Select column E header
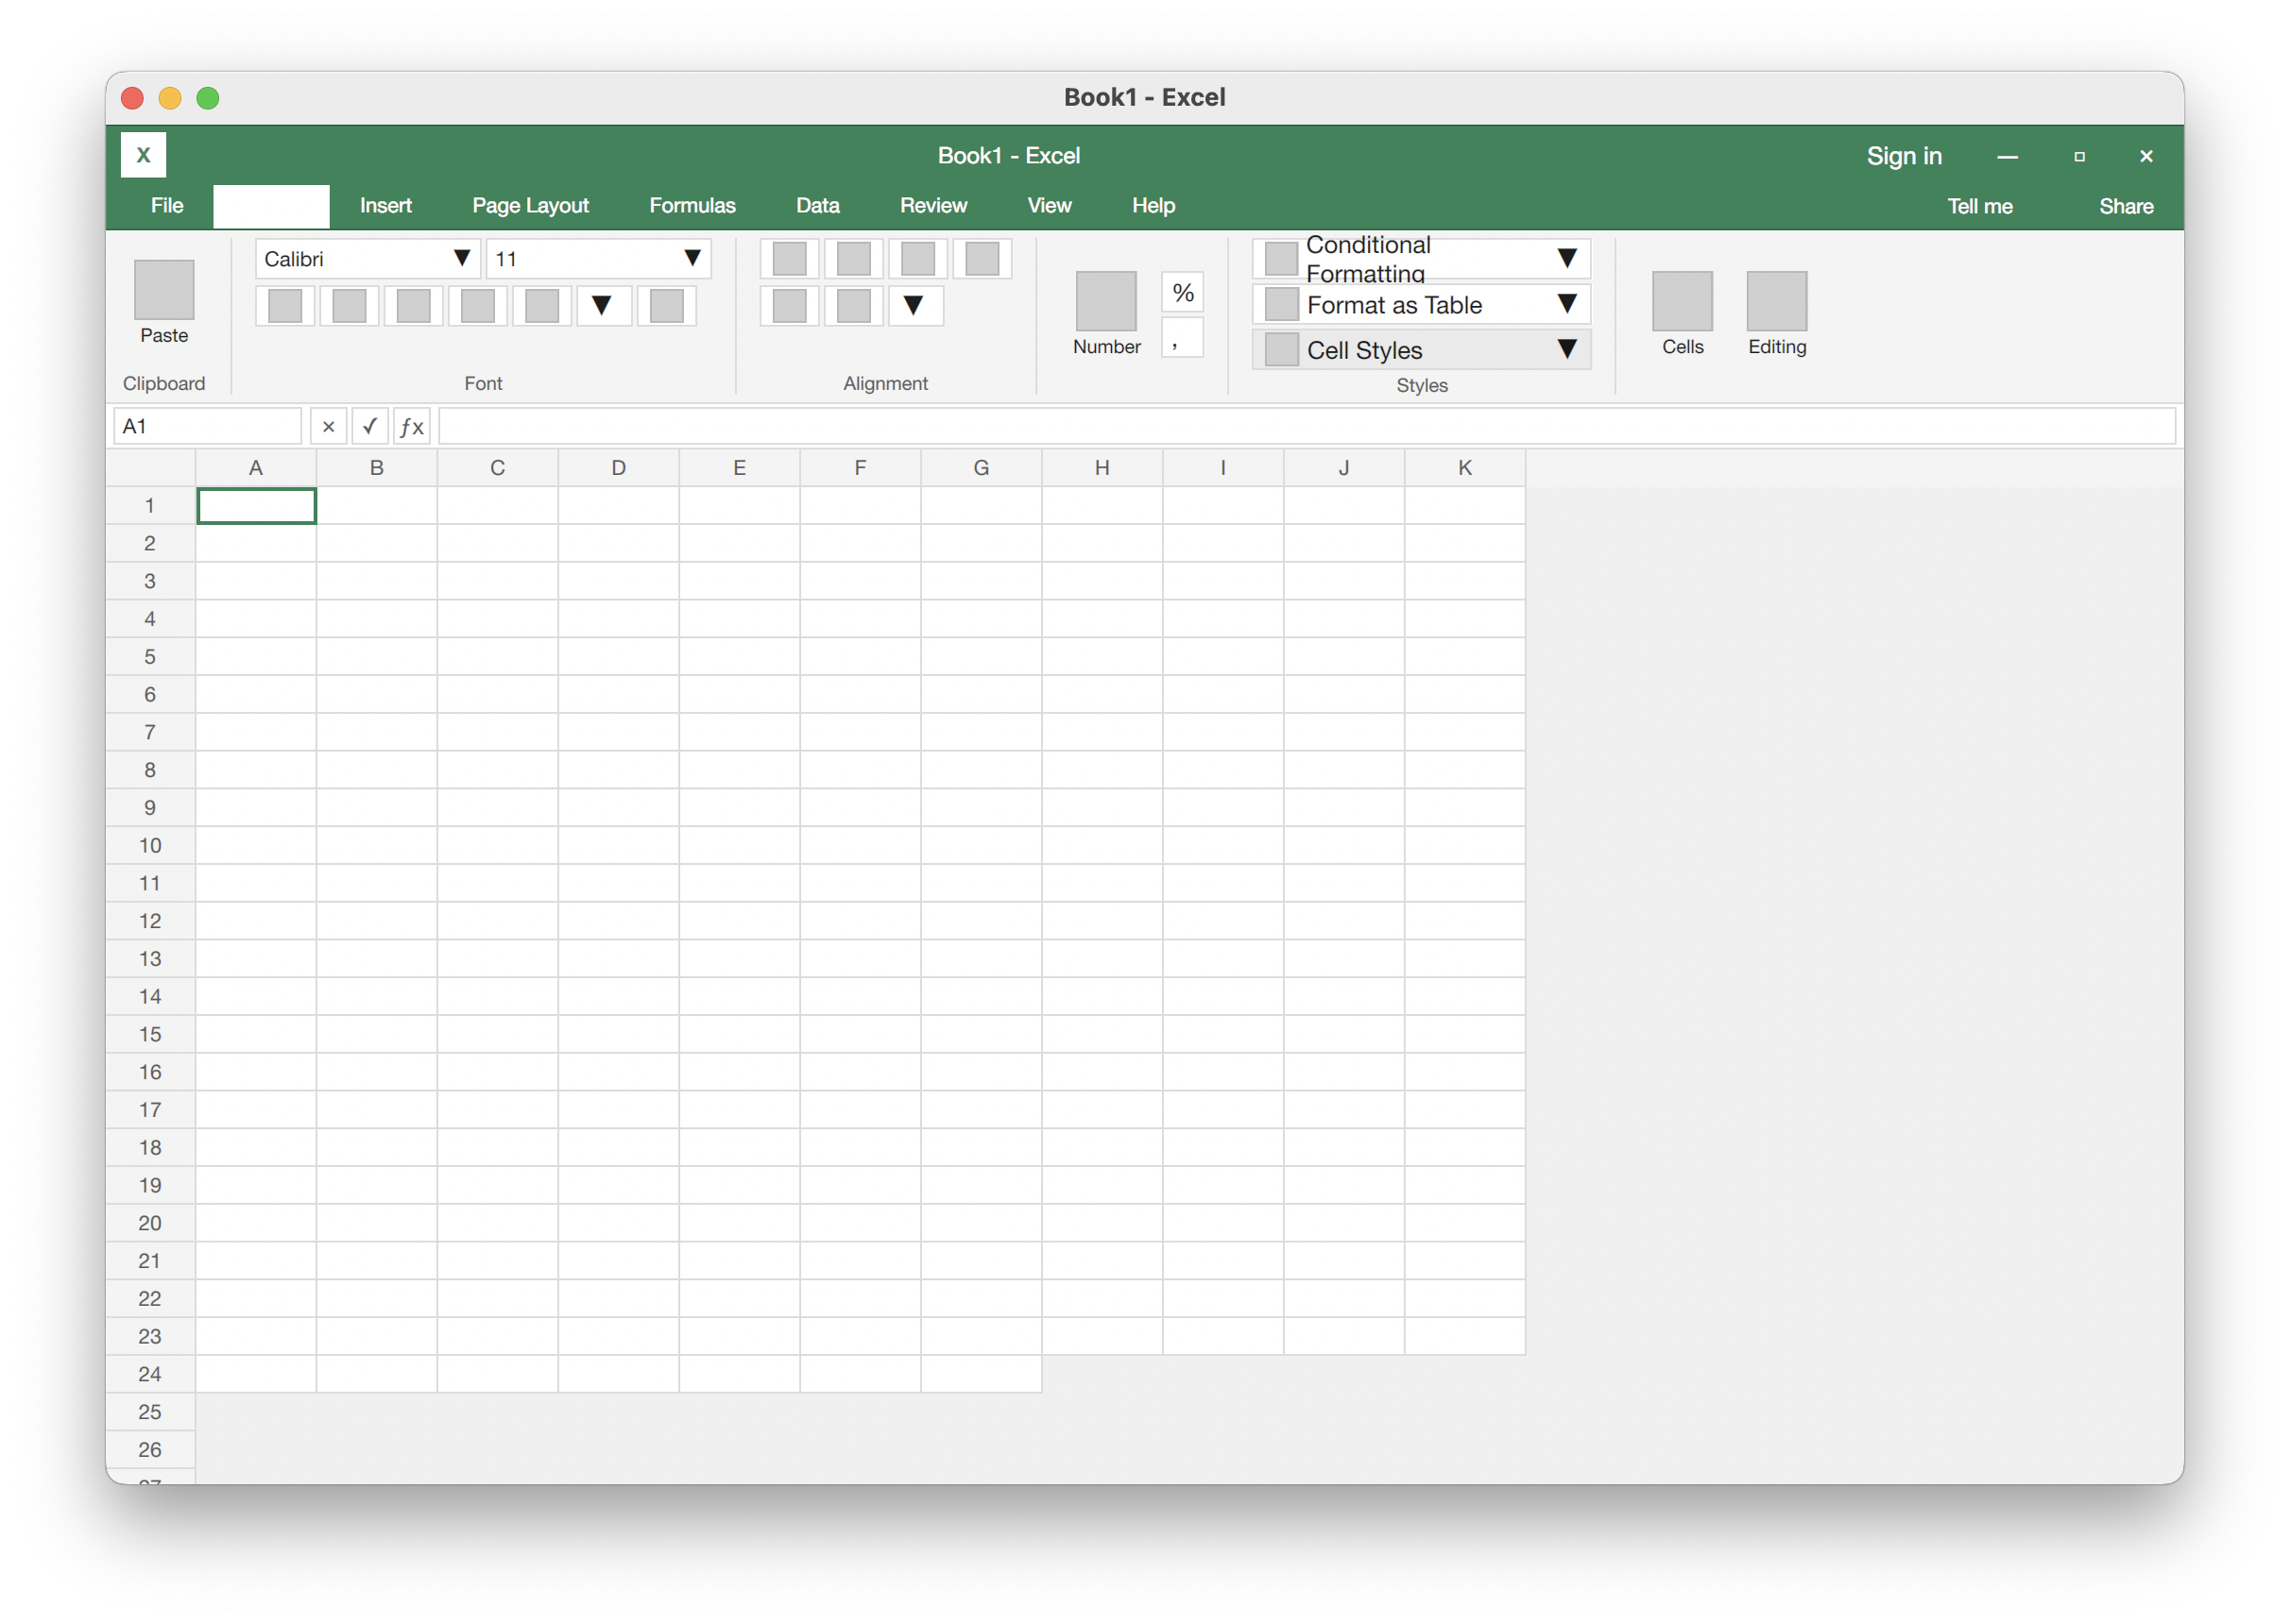This screenshot has height=1624, width=2290. pyautogui.click(x=740, y=468)
